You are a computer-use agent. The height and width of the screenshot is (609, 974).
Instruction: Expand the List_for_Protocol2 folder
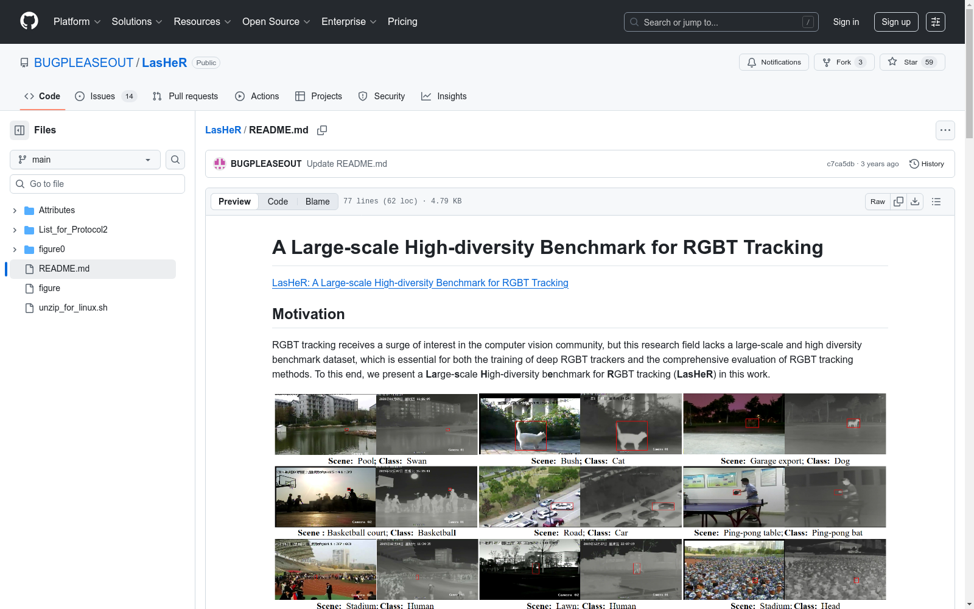coord(15,230)
